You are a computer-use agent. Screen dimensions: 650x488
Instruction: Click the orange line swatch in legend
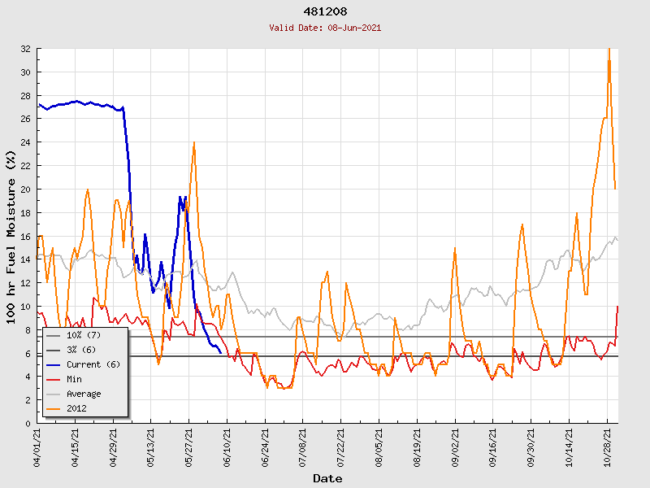click(x=54, y=408)
